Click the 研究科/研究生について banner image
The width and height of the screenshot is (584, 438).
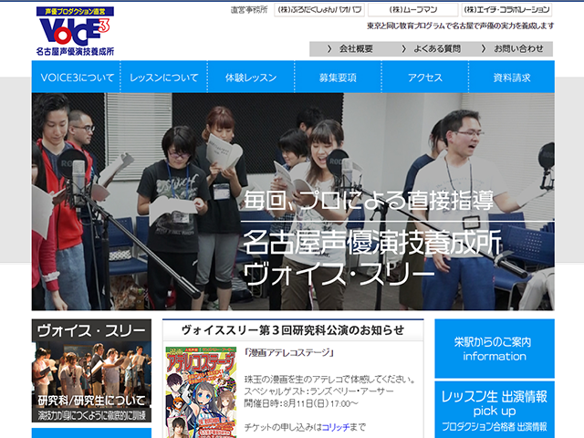[x=91, y=374]
